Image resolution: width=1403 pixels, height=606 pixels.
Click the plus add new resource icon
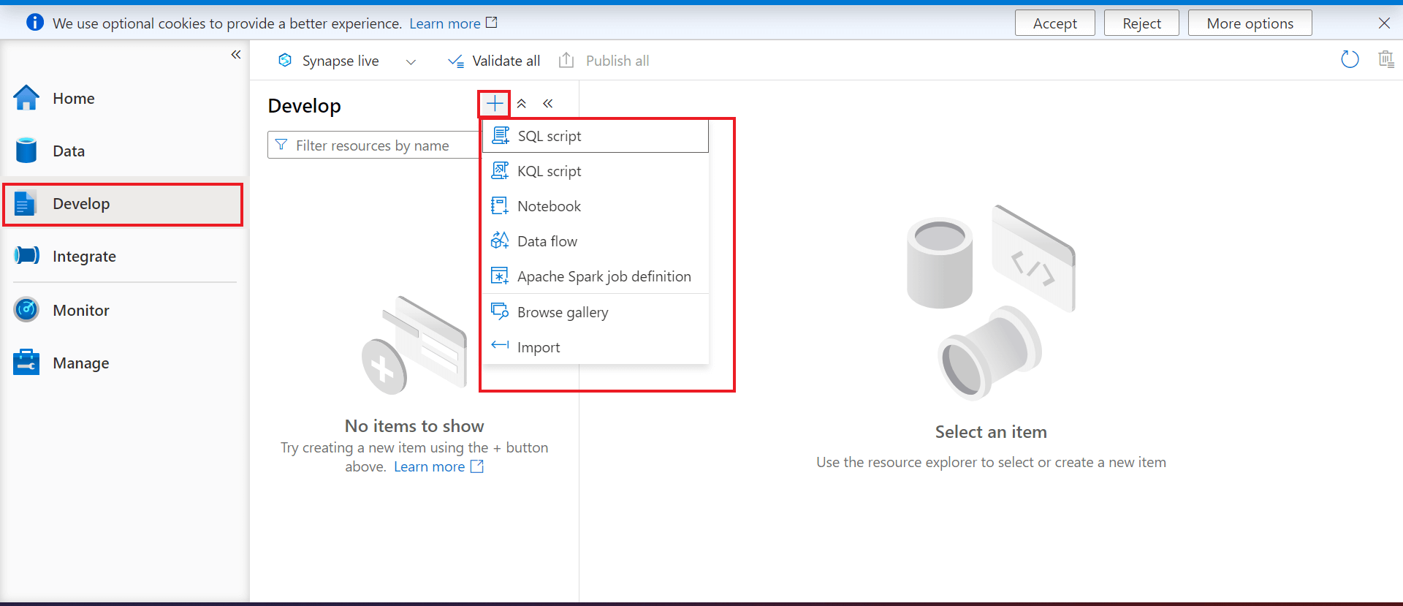(x=495, y=104)
